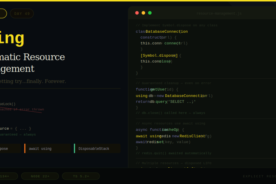Select the DisposableStack card
Screen dimensions: 276x184
97,149
